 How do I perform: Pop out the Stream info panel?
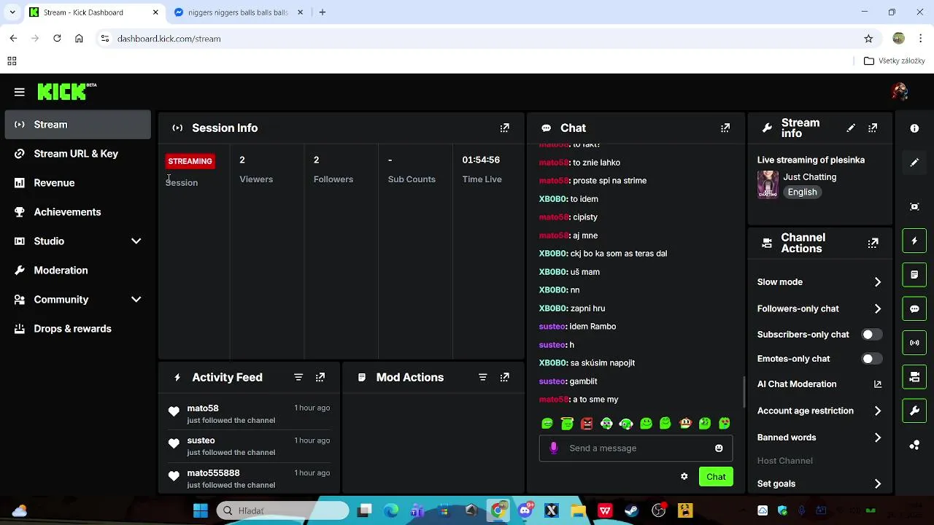(873, 128)
